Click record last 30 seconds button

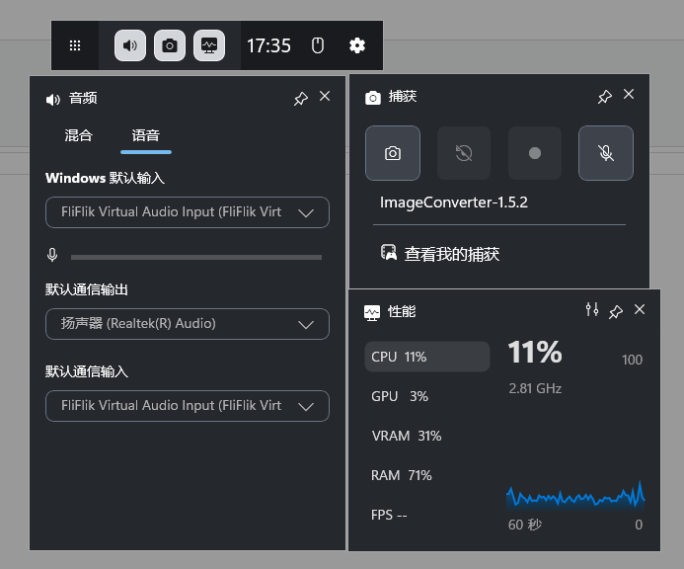(x=464, y=153)
